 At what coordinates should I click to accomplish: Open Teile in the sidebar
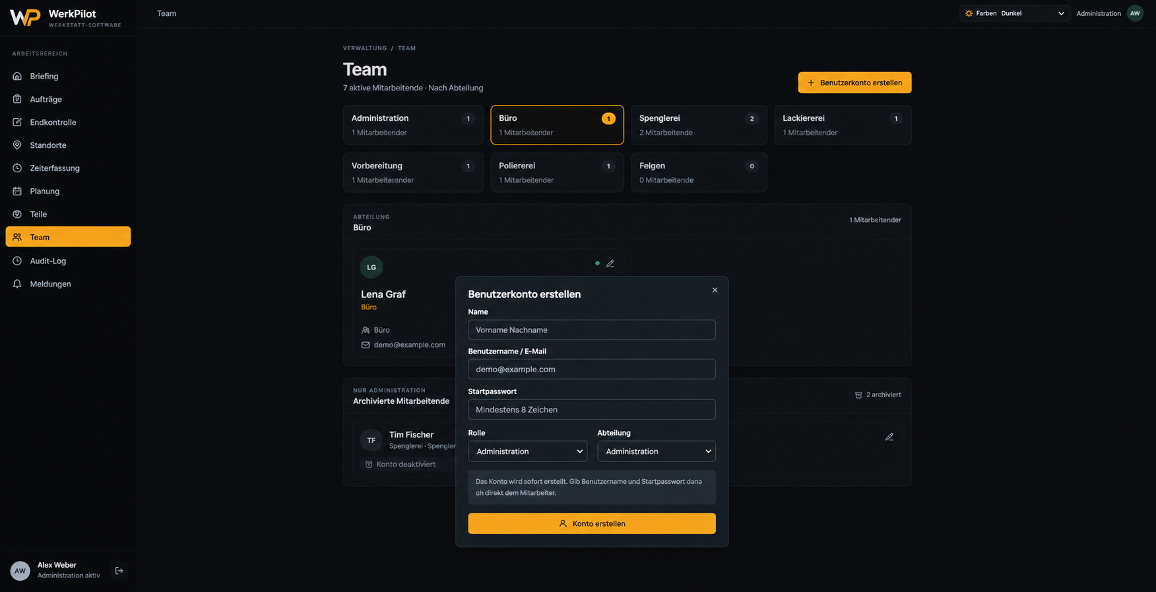(68, 214)
